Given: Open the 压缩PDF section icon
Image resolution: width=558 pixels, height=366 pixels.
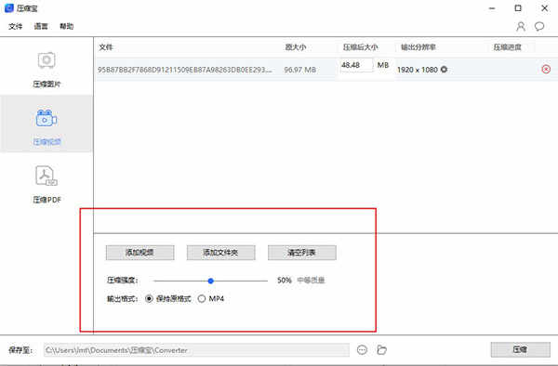Looking at the screenshot, I should click(x=46, y=176).
